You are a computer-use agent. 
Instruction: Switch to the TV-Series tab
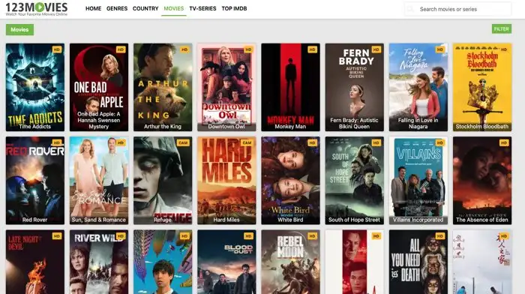click(202, 9)
